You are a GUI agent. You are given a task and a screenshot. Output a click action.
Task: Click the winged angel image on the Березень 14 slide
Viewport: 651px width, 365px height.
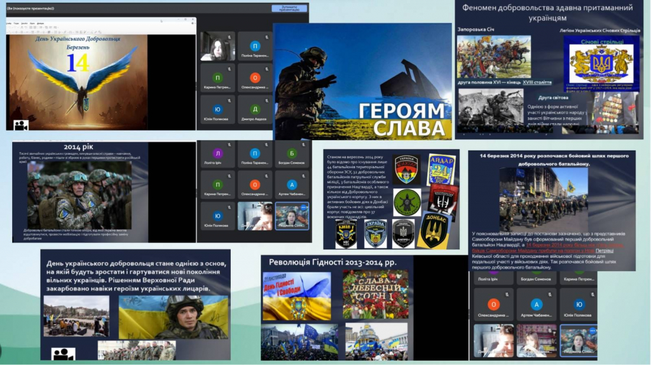[x=78, y=82]
